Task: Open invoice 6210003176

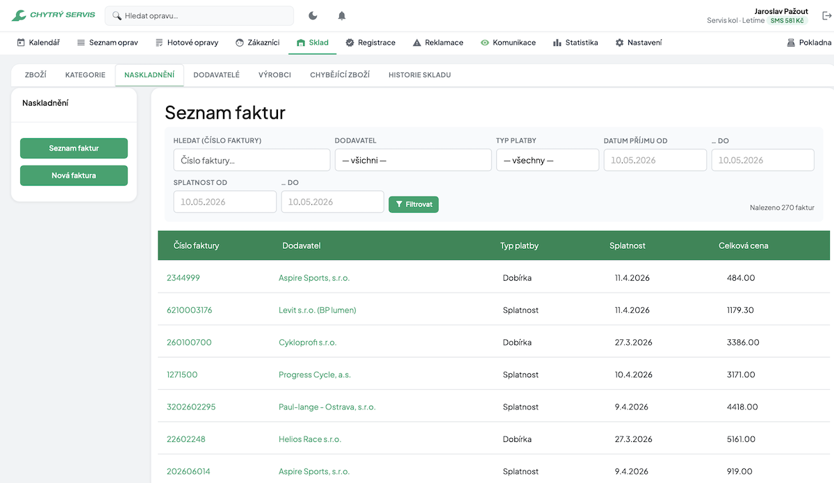Action: pyautogui.click(x=190, y=310)
